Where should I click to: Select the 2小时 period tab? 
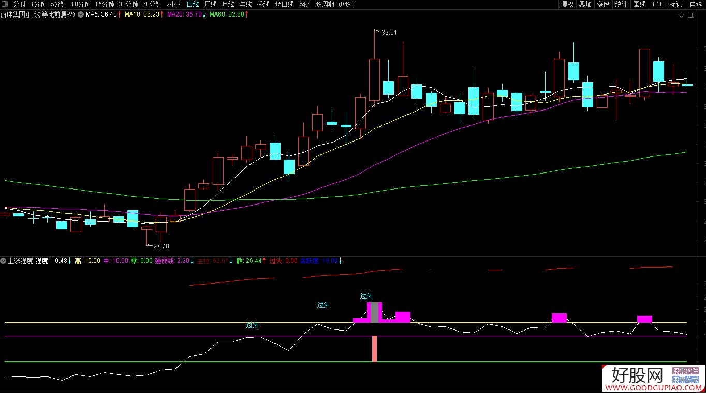pyautogui.click(x=174, y=4)
